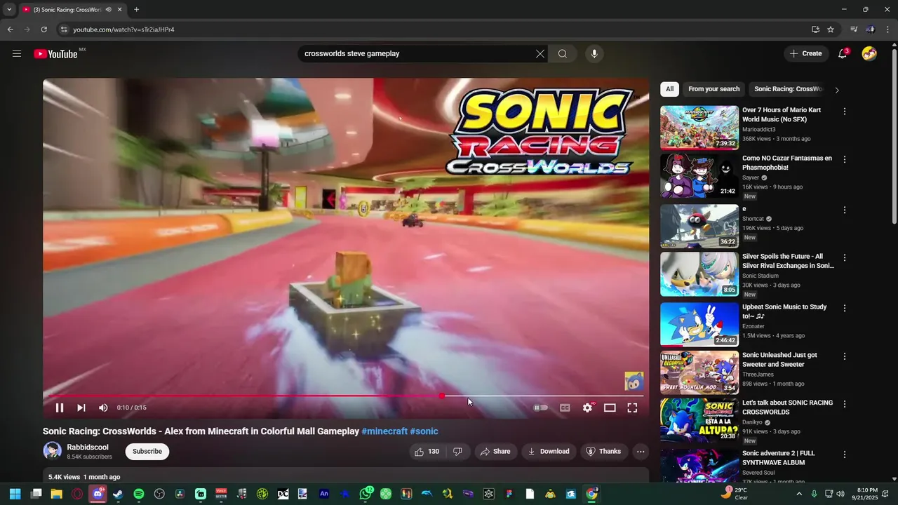898x505 pixels.
Task: Open options for Como NO Cazar Fantasmas
Action: pos(845,160)
